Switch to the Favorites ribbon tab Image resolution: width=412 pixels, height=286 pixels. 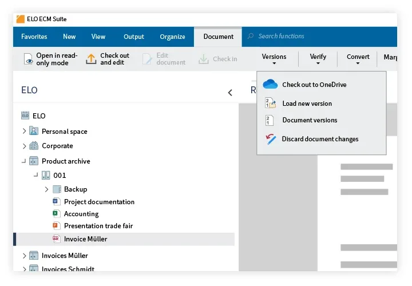34,37
